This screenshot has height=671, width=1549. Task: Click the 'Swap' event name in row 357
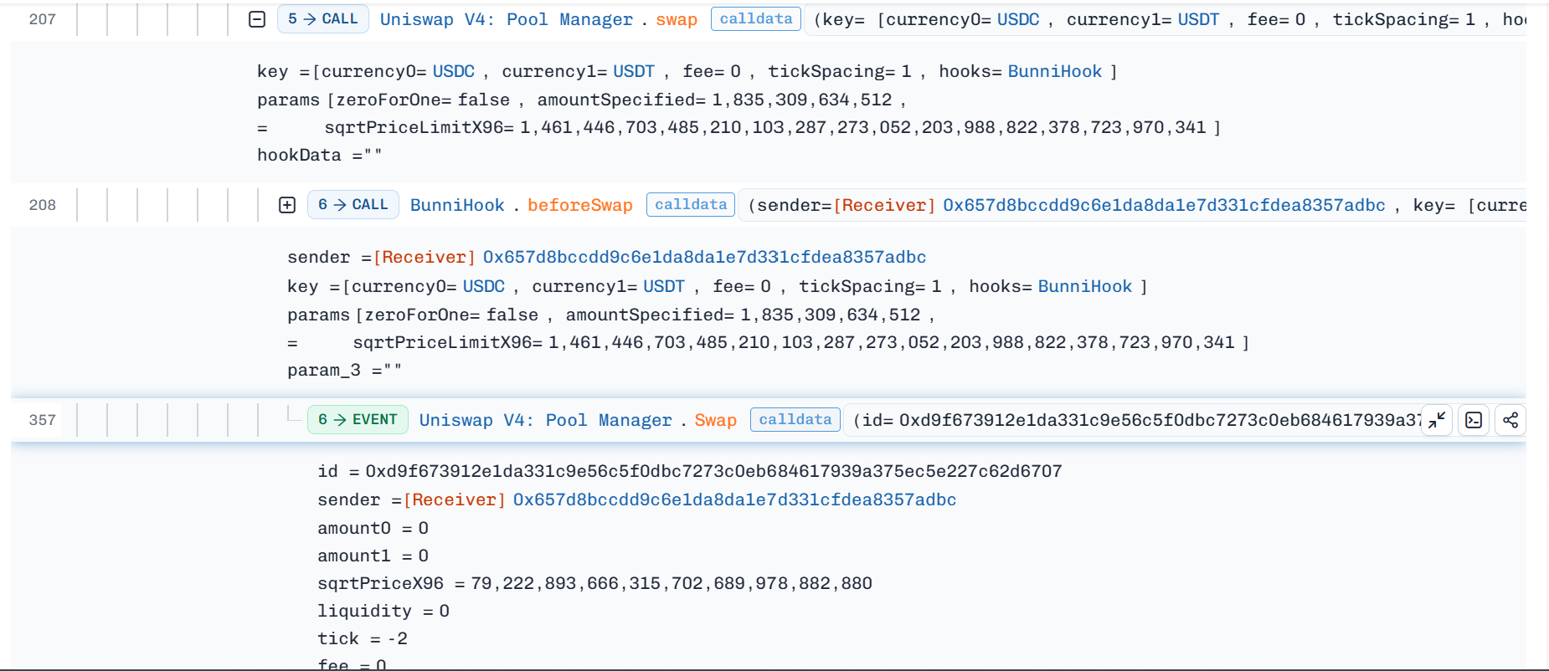716,420
